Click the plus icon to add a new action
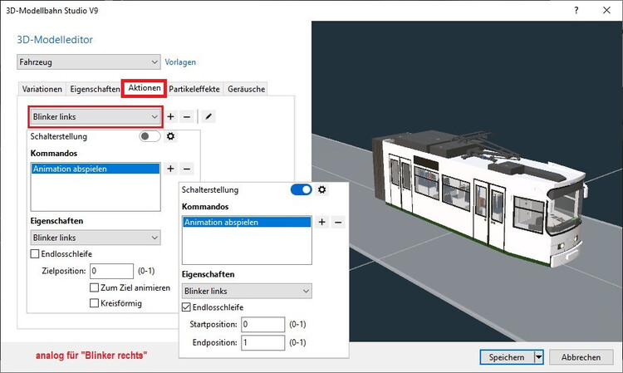This screenshot has height=373, width=623. [171, 117]
